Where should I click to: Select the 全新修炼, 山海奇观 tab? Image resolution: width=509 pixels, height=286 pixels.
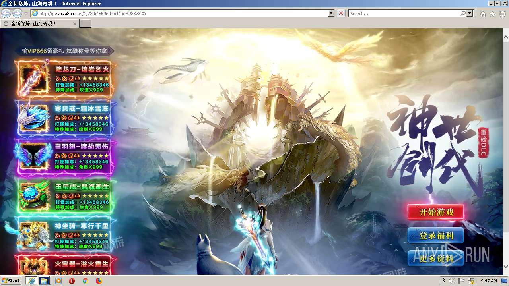[x=39, y=24]
